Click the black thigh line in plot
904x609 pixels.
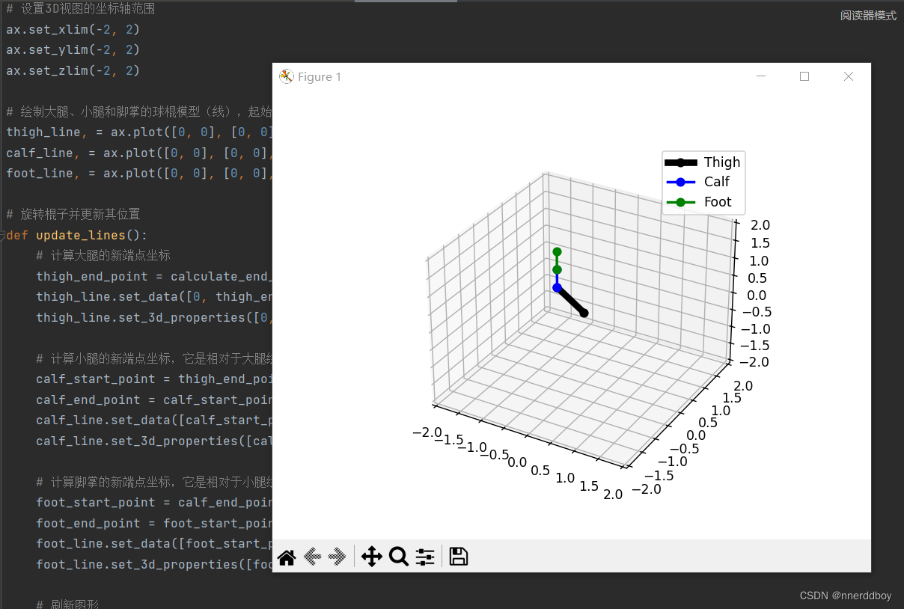coord(571,301)
